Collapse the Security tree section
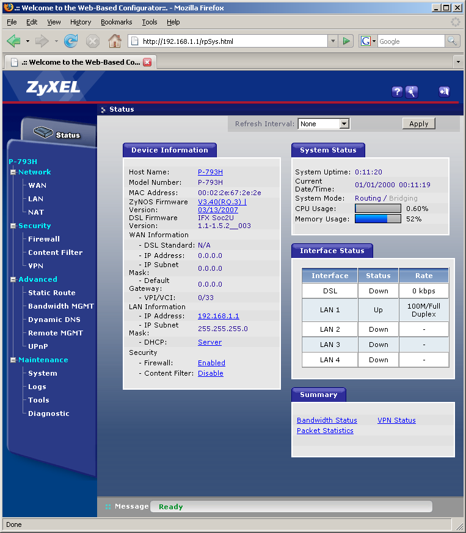Viewport: 466px width, 533px height. point(13,226)
